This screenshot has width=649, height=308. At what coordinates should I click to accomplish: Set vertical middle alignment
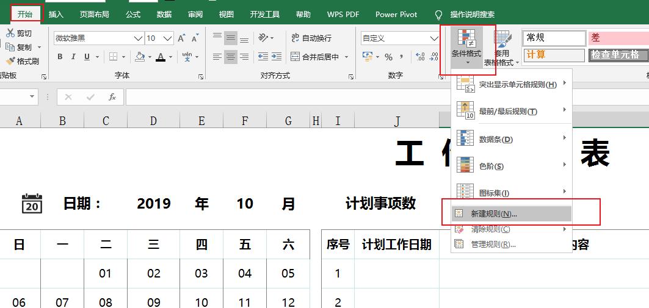coord(231,38)
